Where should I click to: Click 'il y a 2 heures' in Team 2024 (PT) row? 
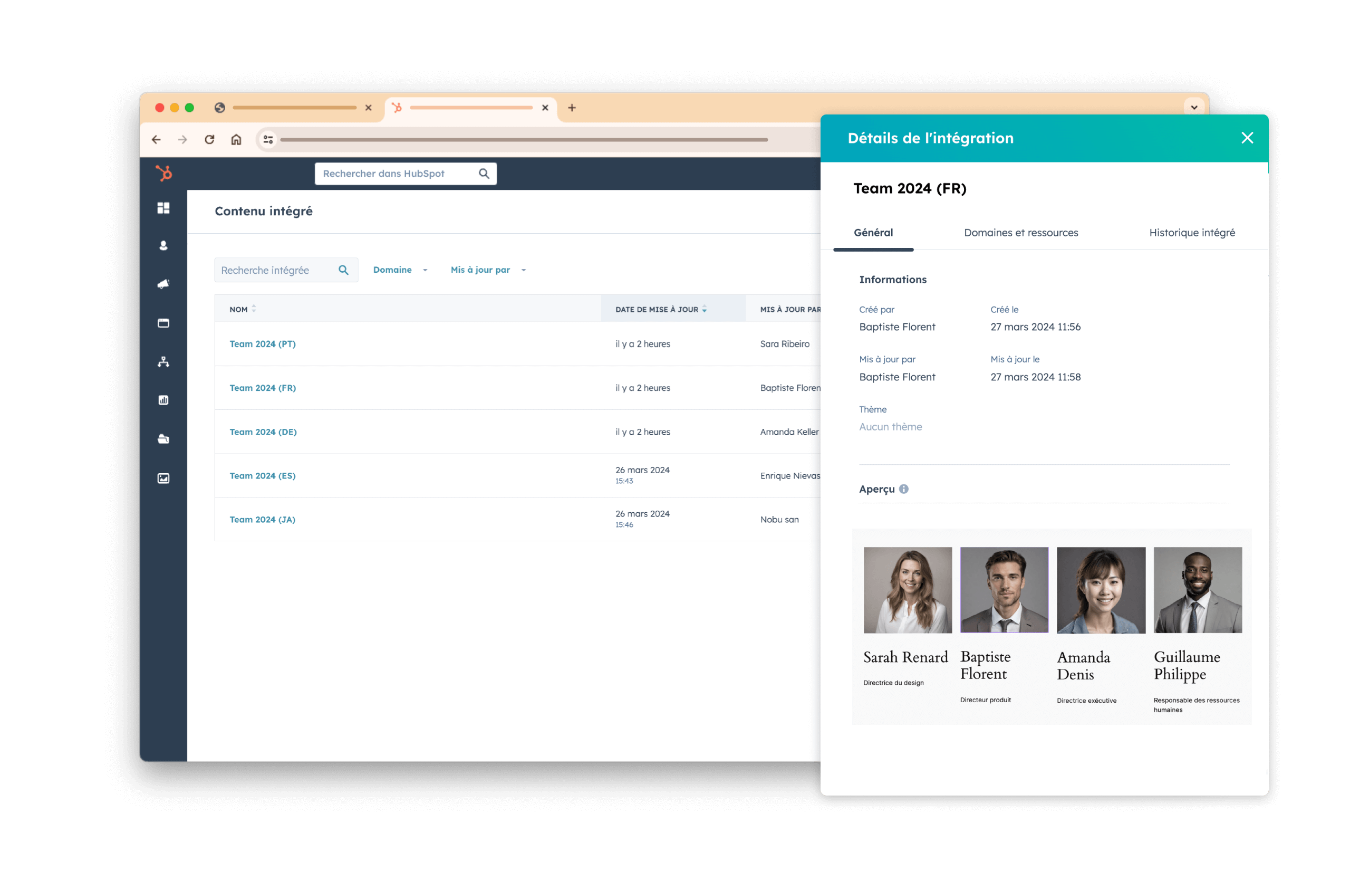pos(643,344)
